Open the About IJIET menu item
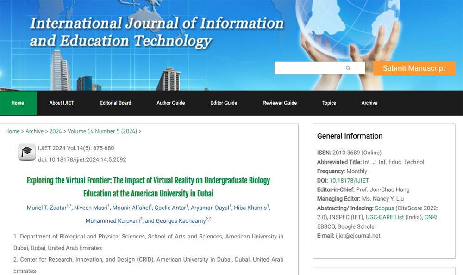Screen dimensions: 463x275 [x=62, y=103]
